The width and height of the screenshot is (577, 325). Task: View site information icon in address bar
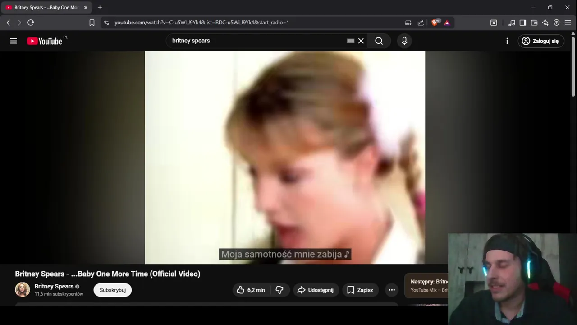106,23
